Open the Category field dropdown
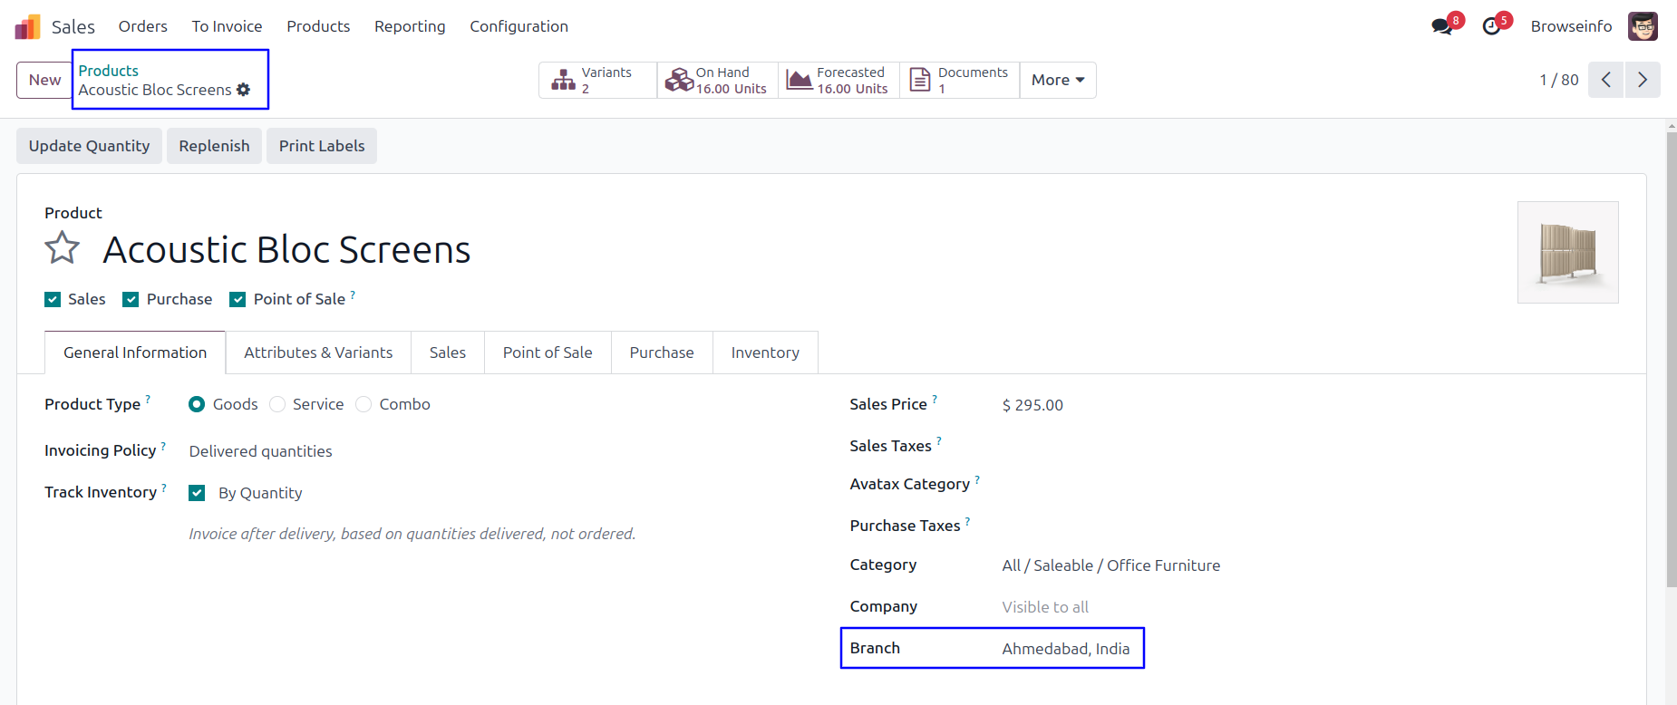 (1110, 565)
